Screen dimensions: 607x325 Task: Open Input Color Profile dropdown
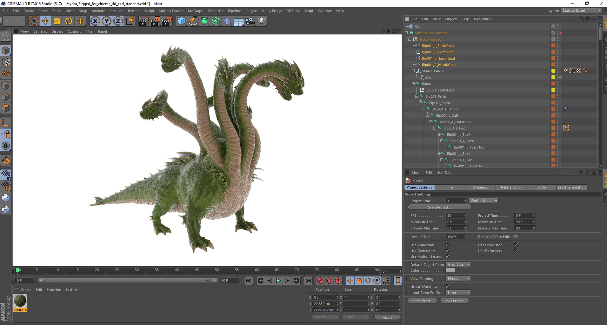[458, 293]
